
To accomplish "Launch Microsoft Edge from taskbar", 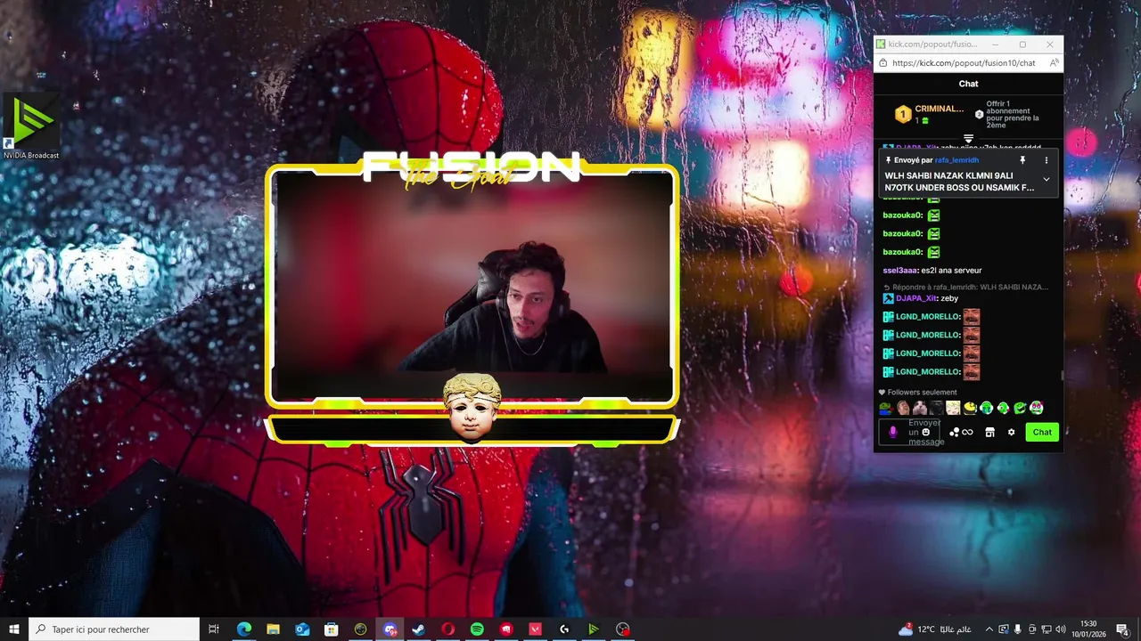I will tap(243, 629).
